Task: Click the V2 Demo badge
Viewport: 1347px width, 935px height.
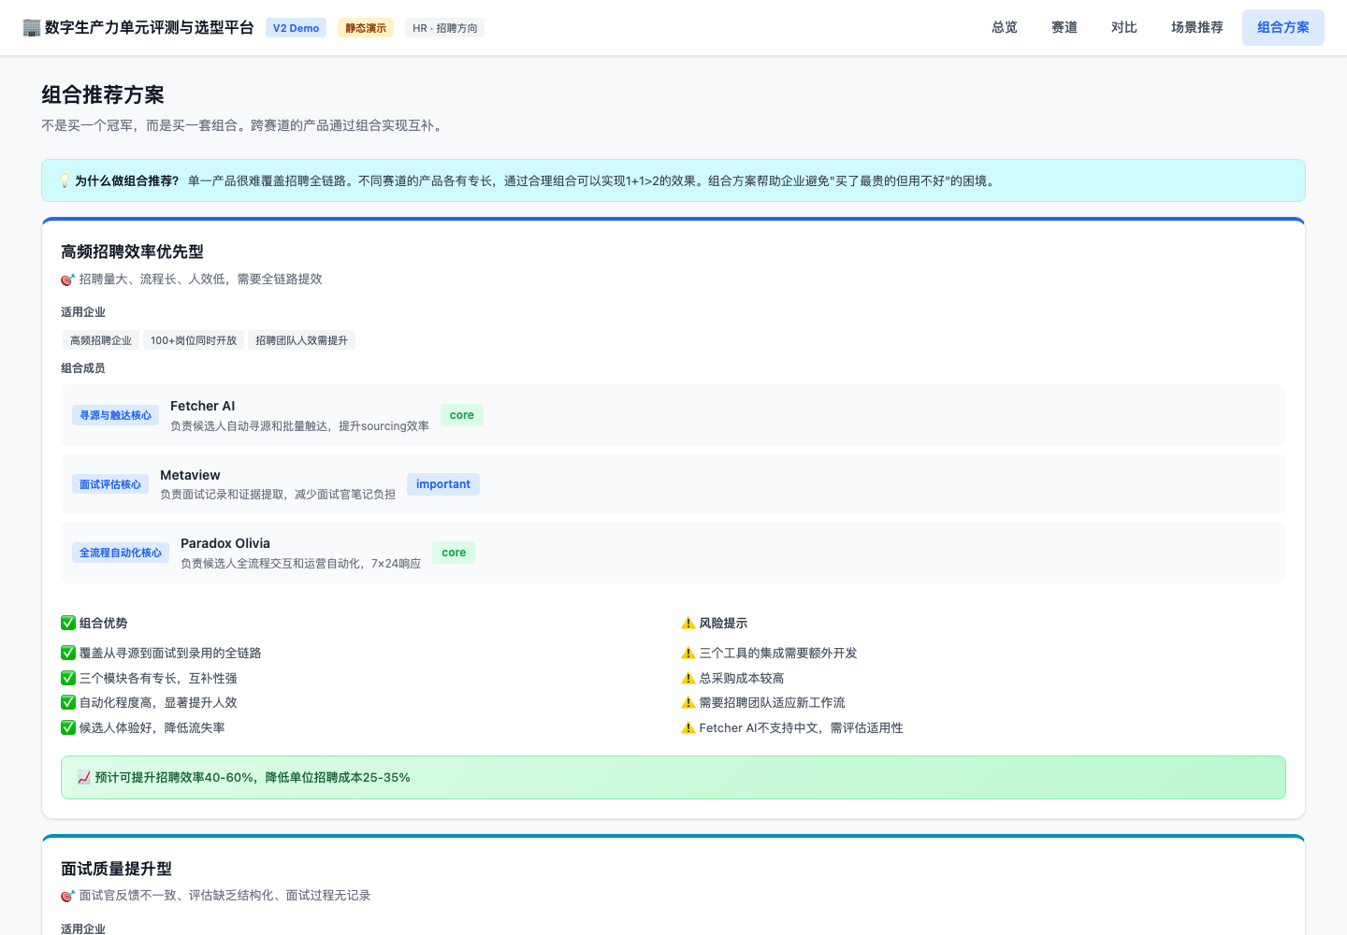Action: coord(296,28)
